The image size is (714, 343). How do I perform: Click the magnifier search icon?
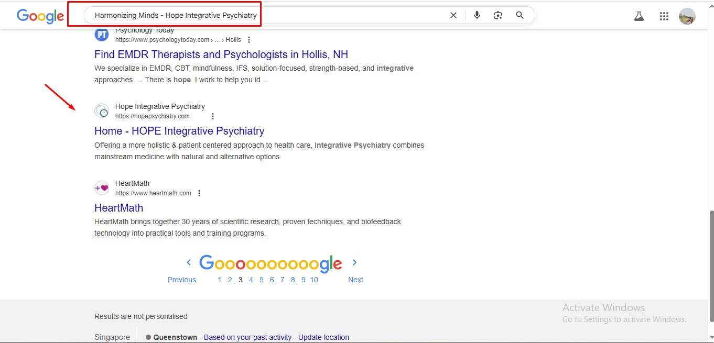(x=520, y=15)
